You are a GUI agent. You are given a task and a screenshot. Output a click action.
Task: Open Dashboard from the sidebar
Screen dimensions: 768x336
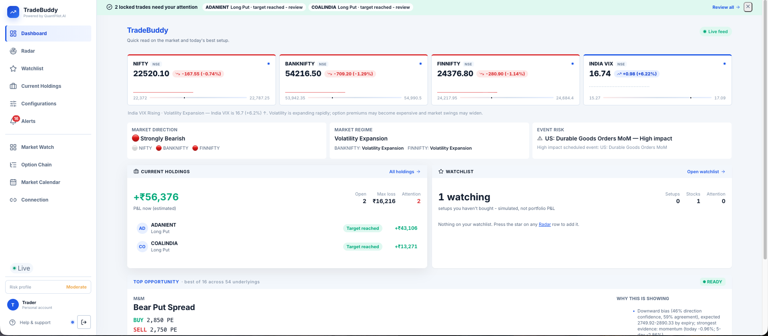pos(48,34)
